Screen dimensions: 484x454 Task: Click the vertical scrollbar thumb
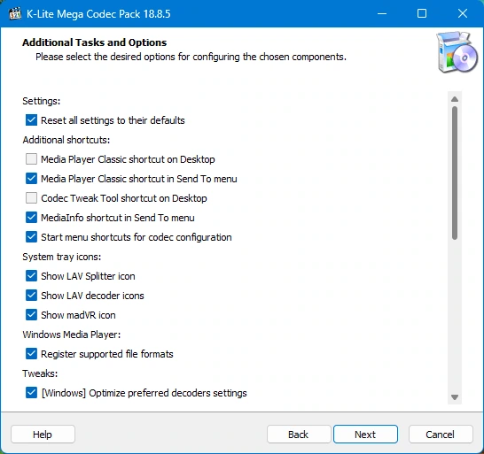455,173
